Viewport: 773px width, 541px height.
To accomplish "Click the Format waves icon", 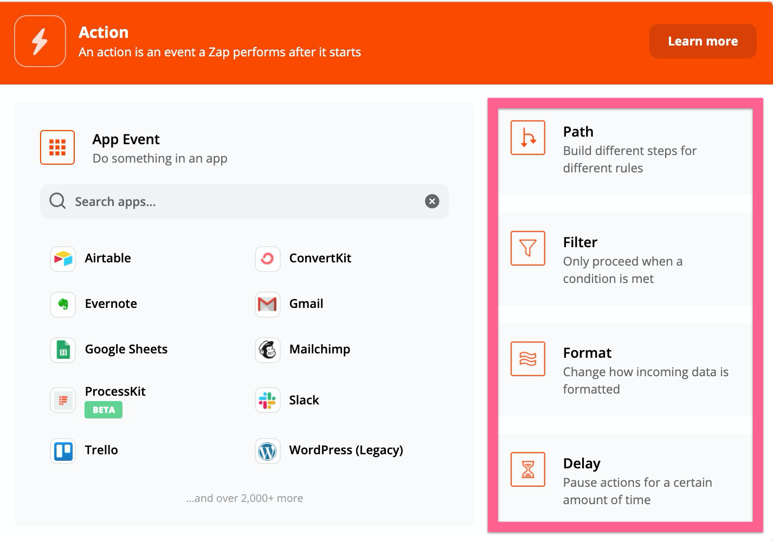I will 528,359.
